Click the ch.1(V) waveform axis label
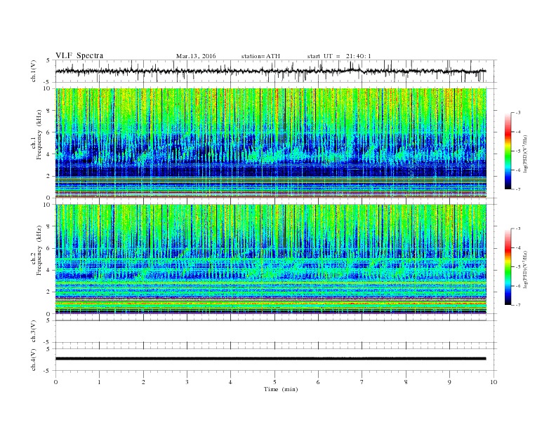Image resolution: width=556 pixels, height=429 pixels. (34, 71)
